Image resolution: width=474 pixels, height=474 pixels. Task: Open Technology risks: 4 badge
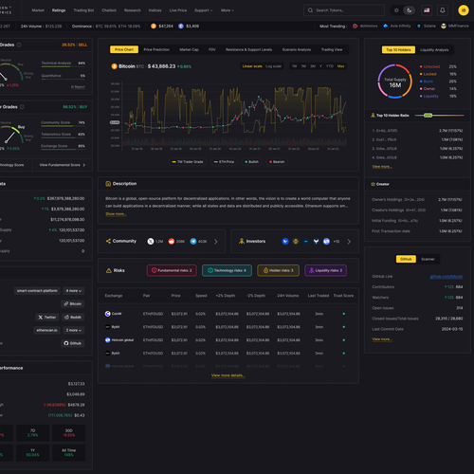point(227,270)
